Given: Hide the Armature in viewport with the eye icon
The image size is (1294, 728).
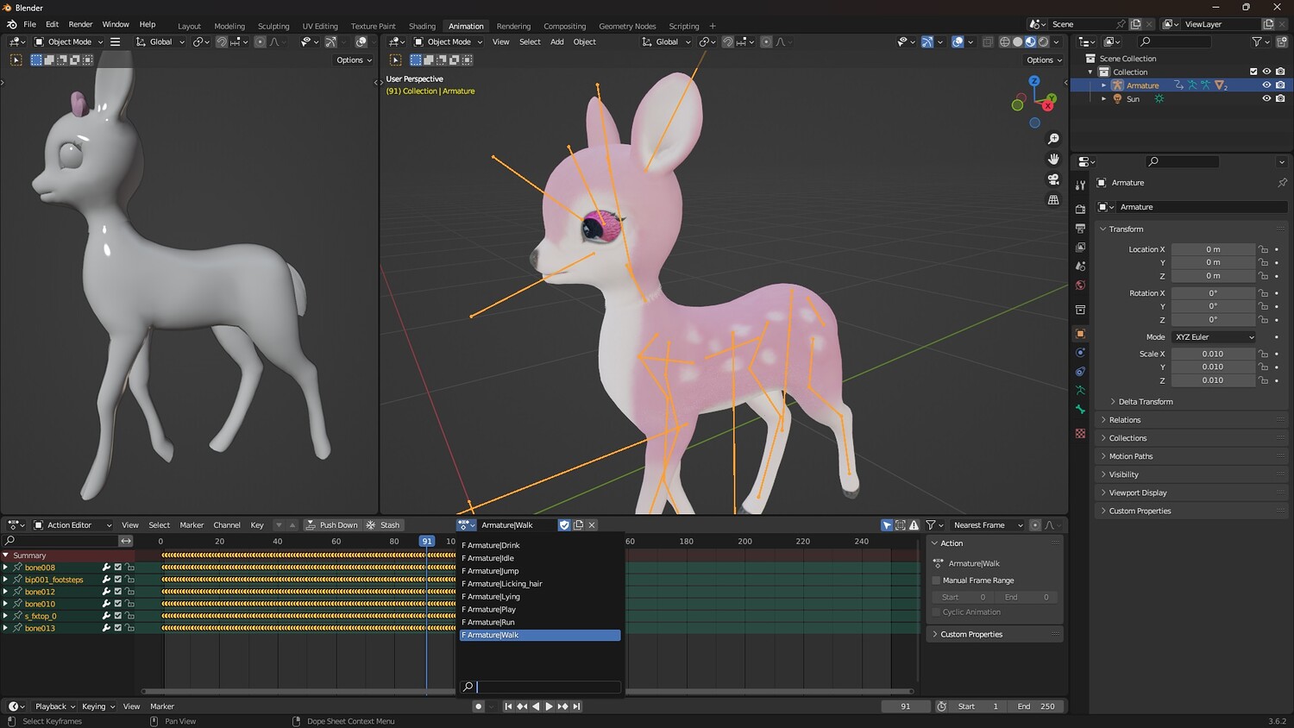Looking at the screenshot, I should click(1266, 85).
